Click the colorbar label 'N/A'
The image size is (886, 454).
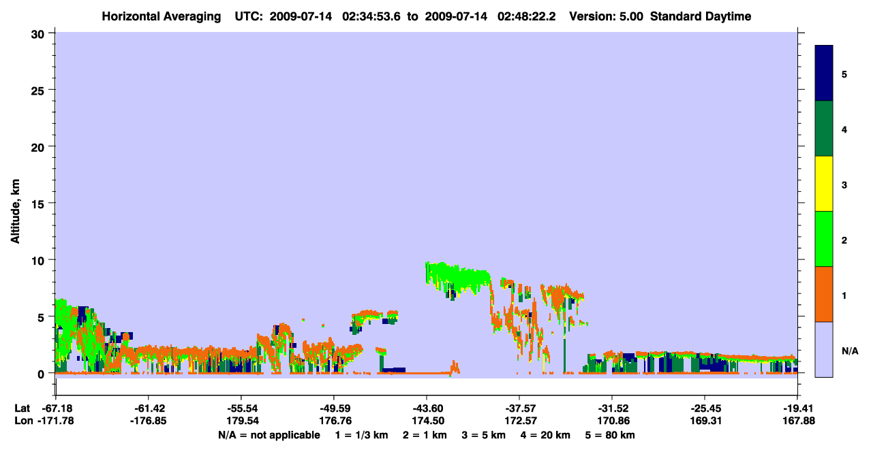[850, 351]
